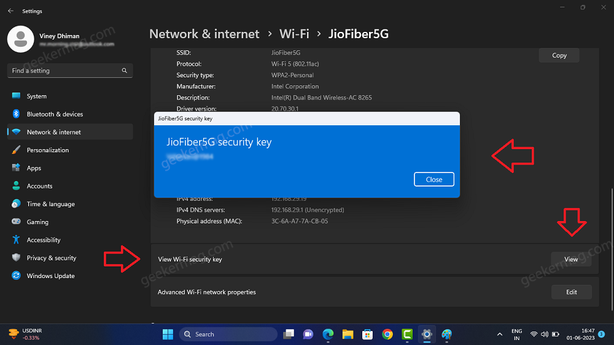Click ENG IN language indicator

tap(517, 335)
